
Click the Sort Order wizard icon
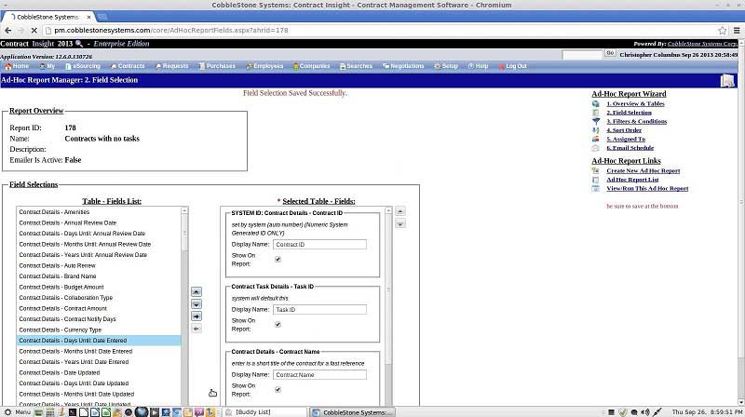click(x=595, y=130)
